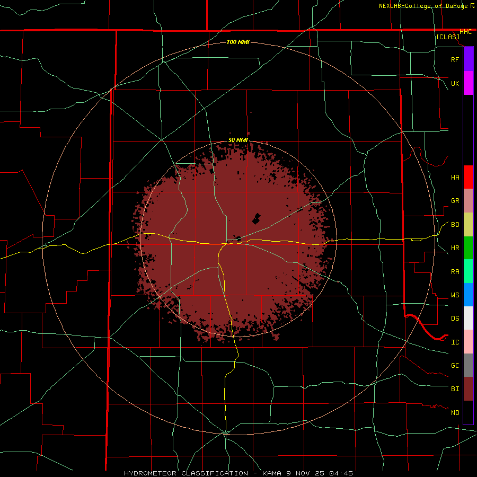Click the IC legend label
477x477 pixels.
(x=455, y=342)
